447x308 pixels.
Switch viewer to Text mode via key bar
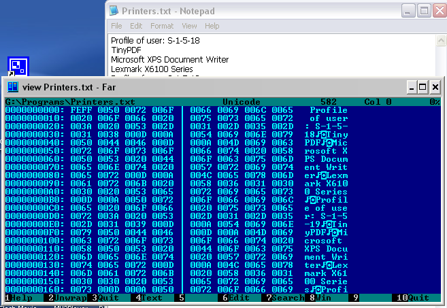tap(152, 298)
